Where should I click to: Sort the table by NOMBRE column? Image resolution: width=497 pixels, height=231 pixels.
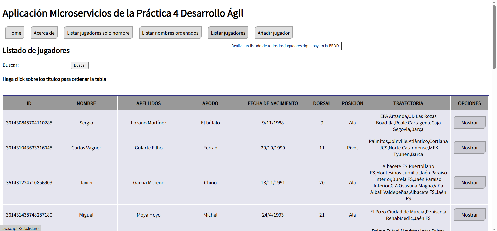point(86,103)
